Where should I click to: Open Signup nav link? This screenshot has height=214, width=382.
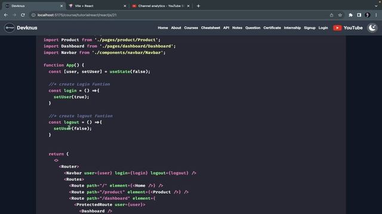pos(310,28)
